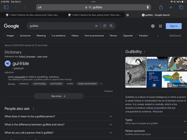Expand the Types section
This screenshot has height=140, width=187.
(185, 121)
